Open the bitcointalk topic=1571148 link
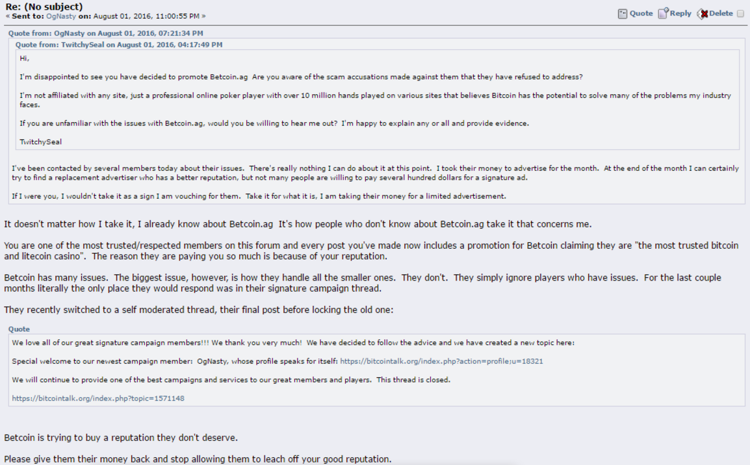 pos(98,398)
